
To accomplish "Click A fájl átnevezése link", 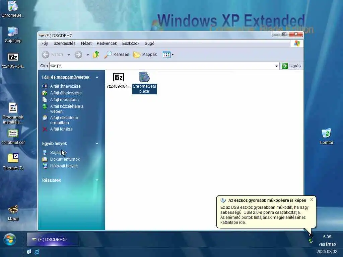I will pyautogui.click(x=65, y=86).
